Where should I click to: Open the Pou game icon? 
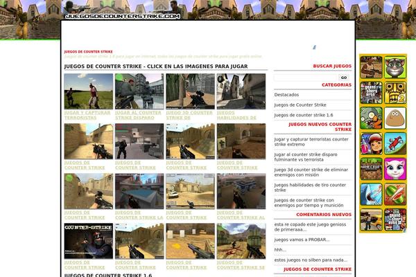[x=395, y=118]
